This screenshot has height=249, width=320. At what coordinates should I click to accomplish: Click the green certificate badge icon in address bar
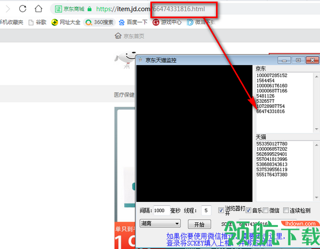pos(58,9)
